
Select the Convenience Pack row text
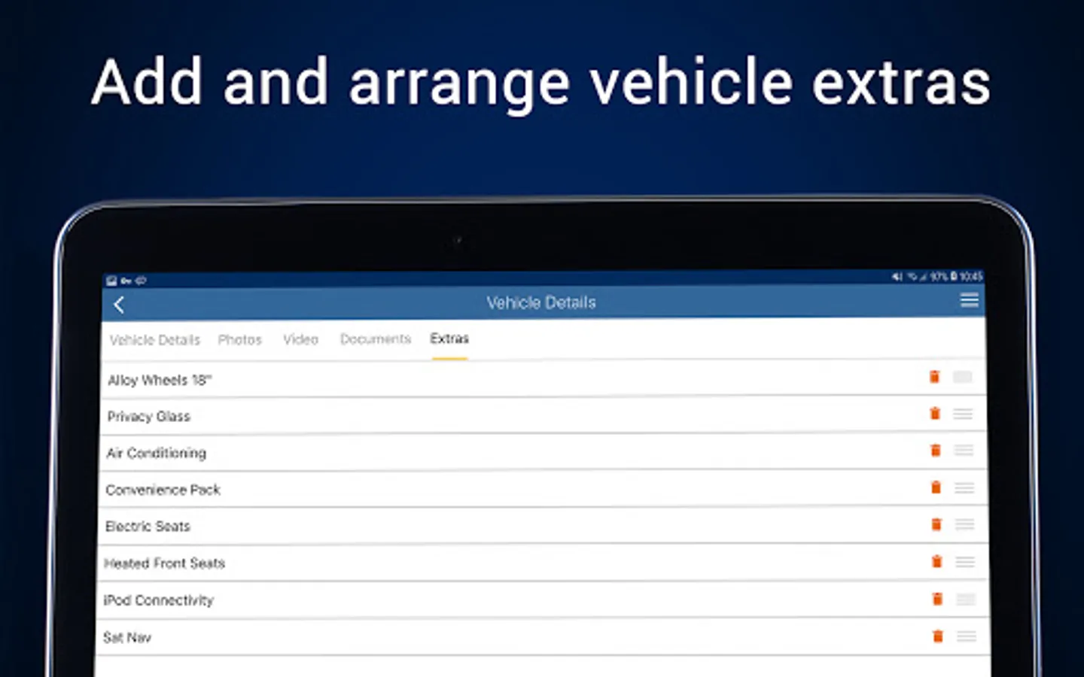pos(163,490)
